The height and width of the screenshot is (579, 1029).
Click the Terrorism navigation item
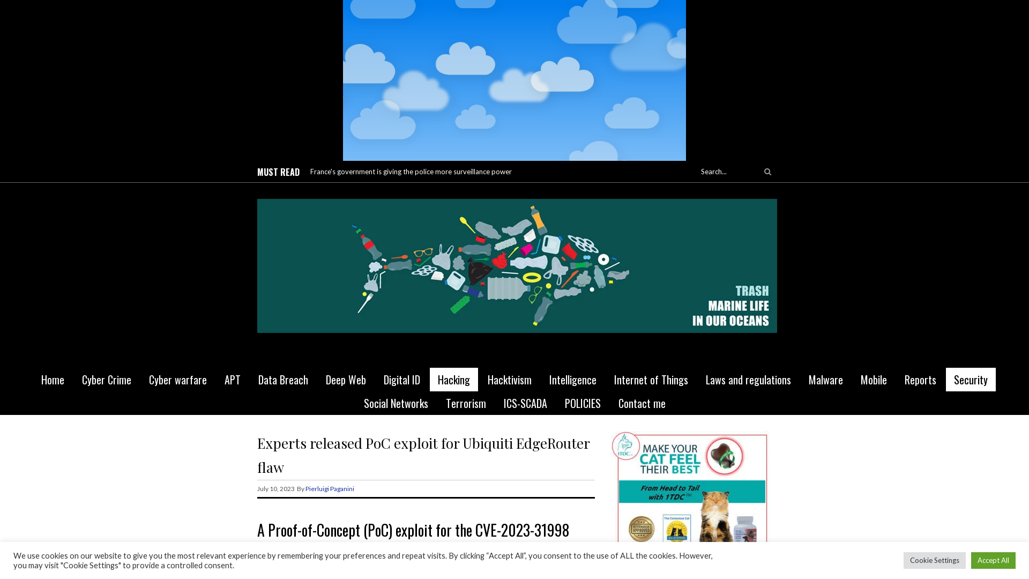(x=466, y=403)
